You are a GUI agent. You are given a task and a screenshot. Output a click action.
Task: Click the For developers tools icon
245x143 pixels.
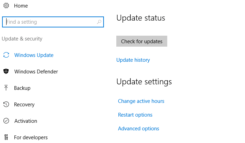(6, 137)
